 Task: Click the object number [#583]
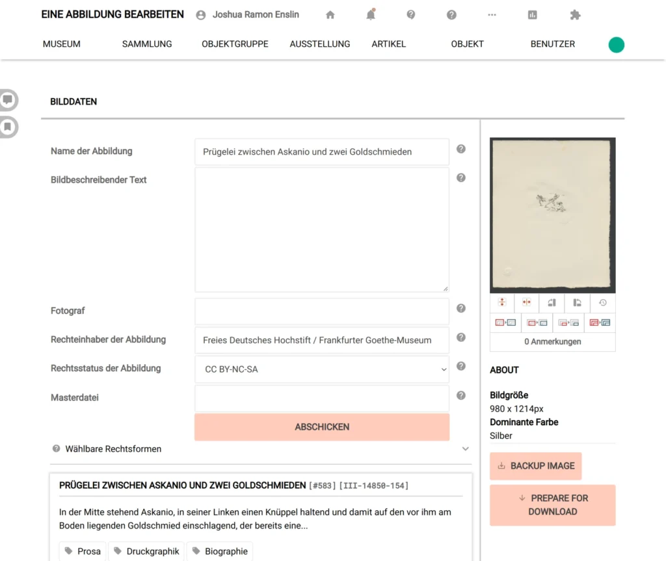click(x=323, y=486)
